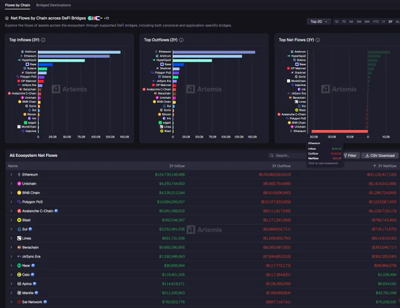Expand the Avalanche C-Chain row

pos(11,211)
